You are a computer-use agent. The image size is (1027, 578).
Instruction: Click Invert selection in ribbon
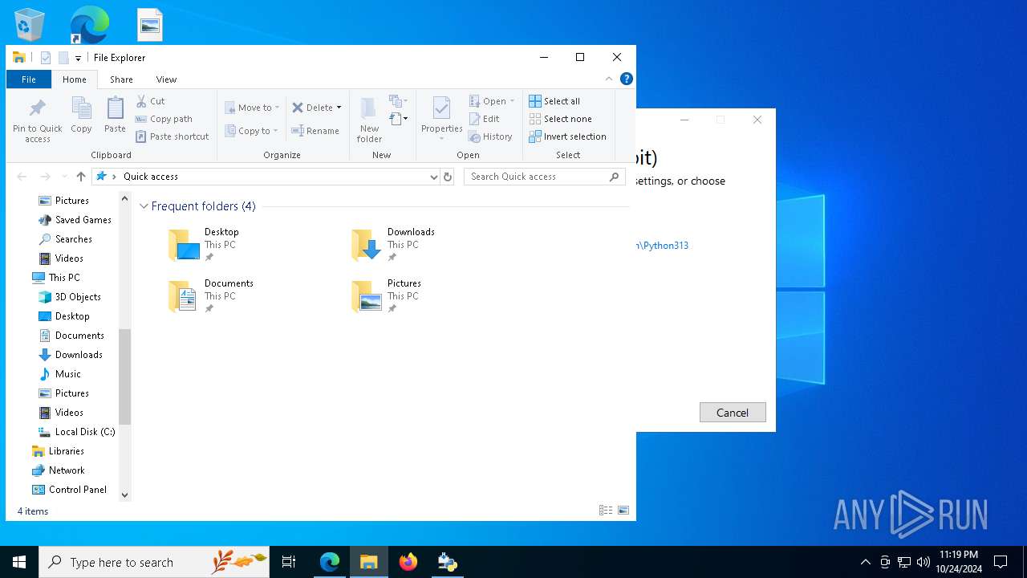tap(567, 136)
